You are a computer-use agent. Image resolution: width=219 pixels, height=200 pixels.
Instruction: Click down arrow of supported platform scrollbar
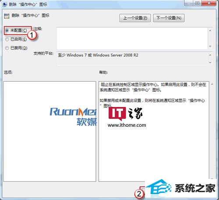point(210,63)
